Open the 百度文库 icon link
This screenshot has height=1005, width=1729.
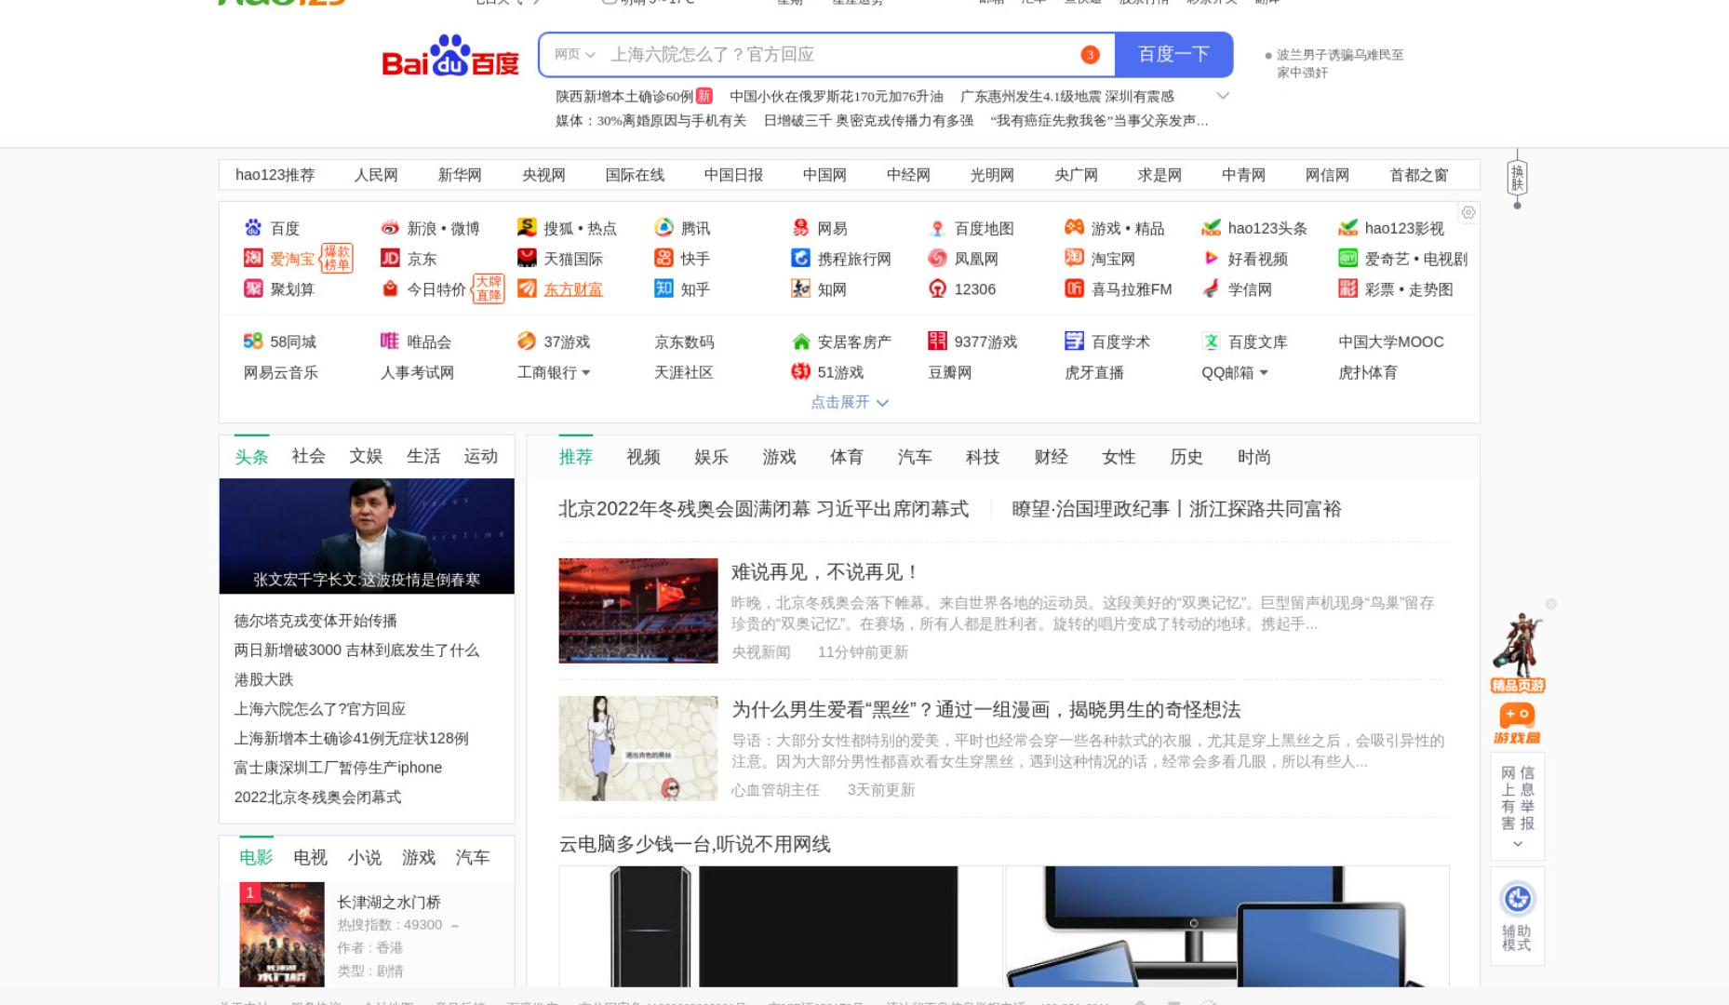1211,342
